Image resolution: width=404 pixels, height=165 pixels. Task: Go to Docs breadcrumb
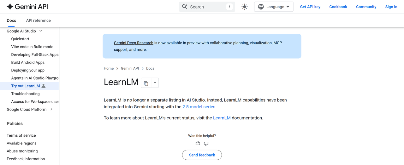[x=150, y=68]
